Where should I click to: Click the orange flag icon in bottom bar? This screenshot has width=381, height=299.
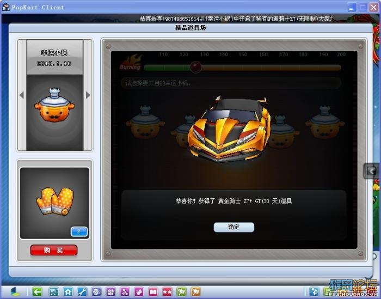(x=195, y=292)
